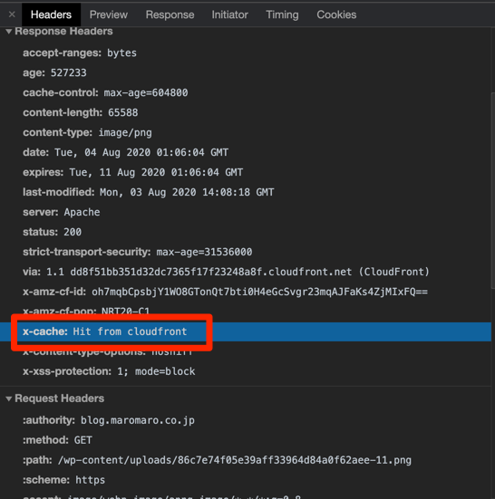Select the content-type: image/png row

click(246, 132)
